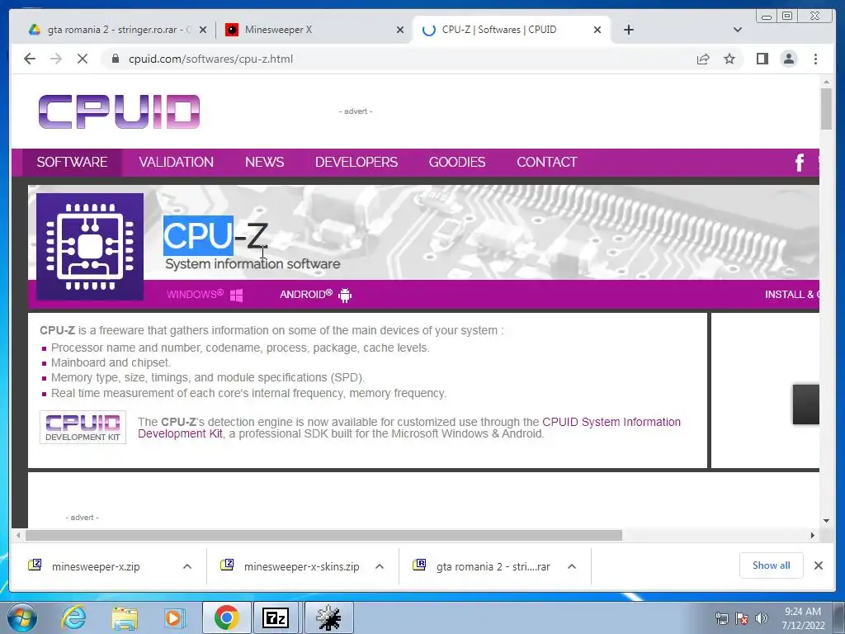
Task: Close the Minesweeper X tab
Action: coord(400,30)
